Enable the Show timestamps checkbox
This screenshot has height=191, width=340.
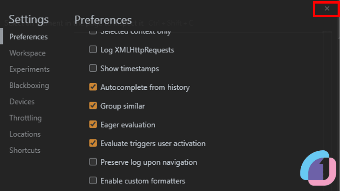(93, 68)
